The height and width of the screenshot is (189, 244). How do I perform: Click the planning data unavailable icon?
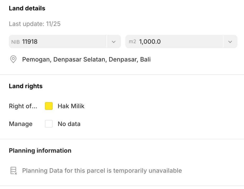(x=13, y=171)
